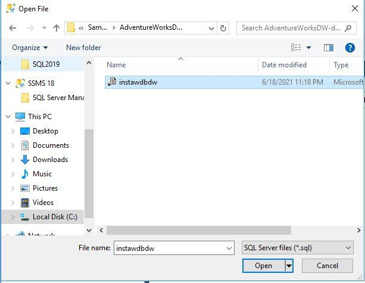Create a New folder
365x283 pixels.
[83, 48]
